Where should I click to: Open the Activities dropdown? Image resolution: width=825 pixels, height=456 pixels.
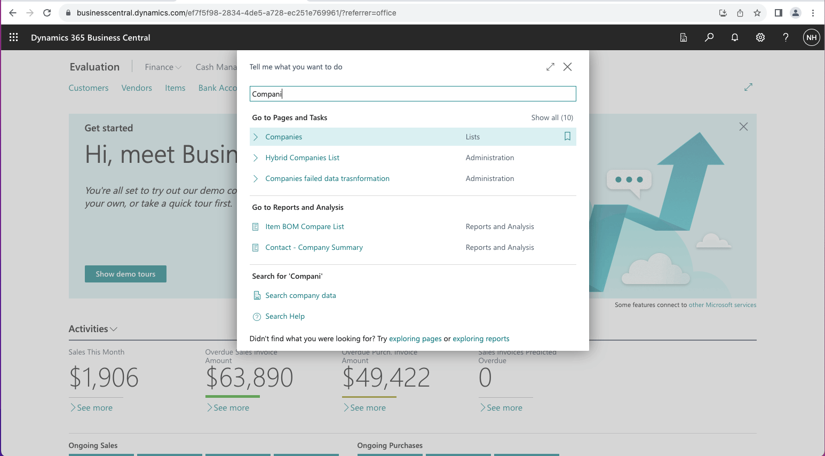point(93,329)
